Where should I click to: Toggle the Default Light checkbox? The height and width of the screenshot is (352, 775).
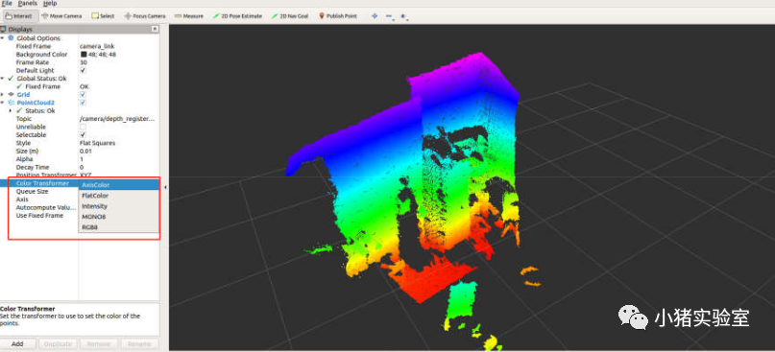(83, 71)
